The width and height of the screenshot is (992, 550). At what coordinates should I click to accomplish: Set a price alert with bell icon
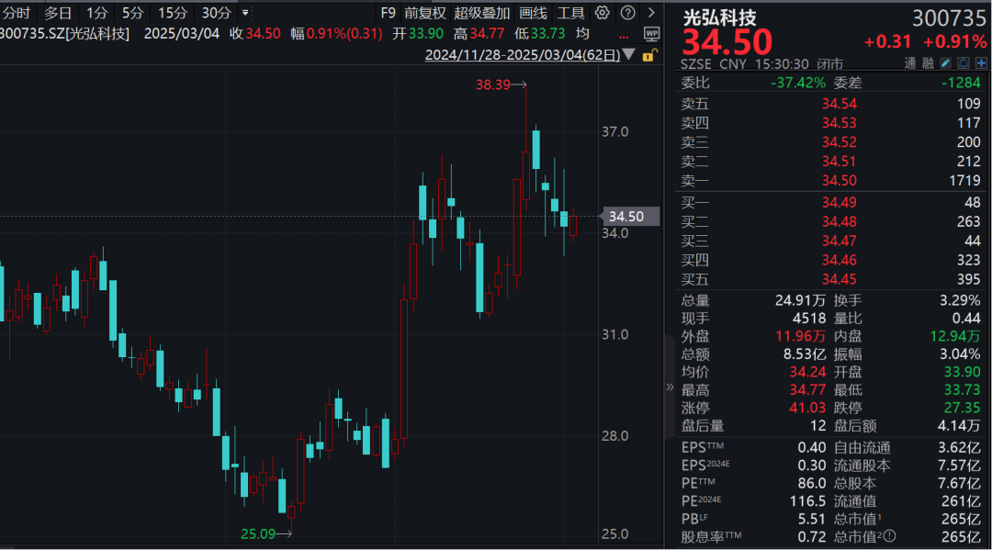click(x=963, y=64)
